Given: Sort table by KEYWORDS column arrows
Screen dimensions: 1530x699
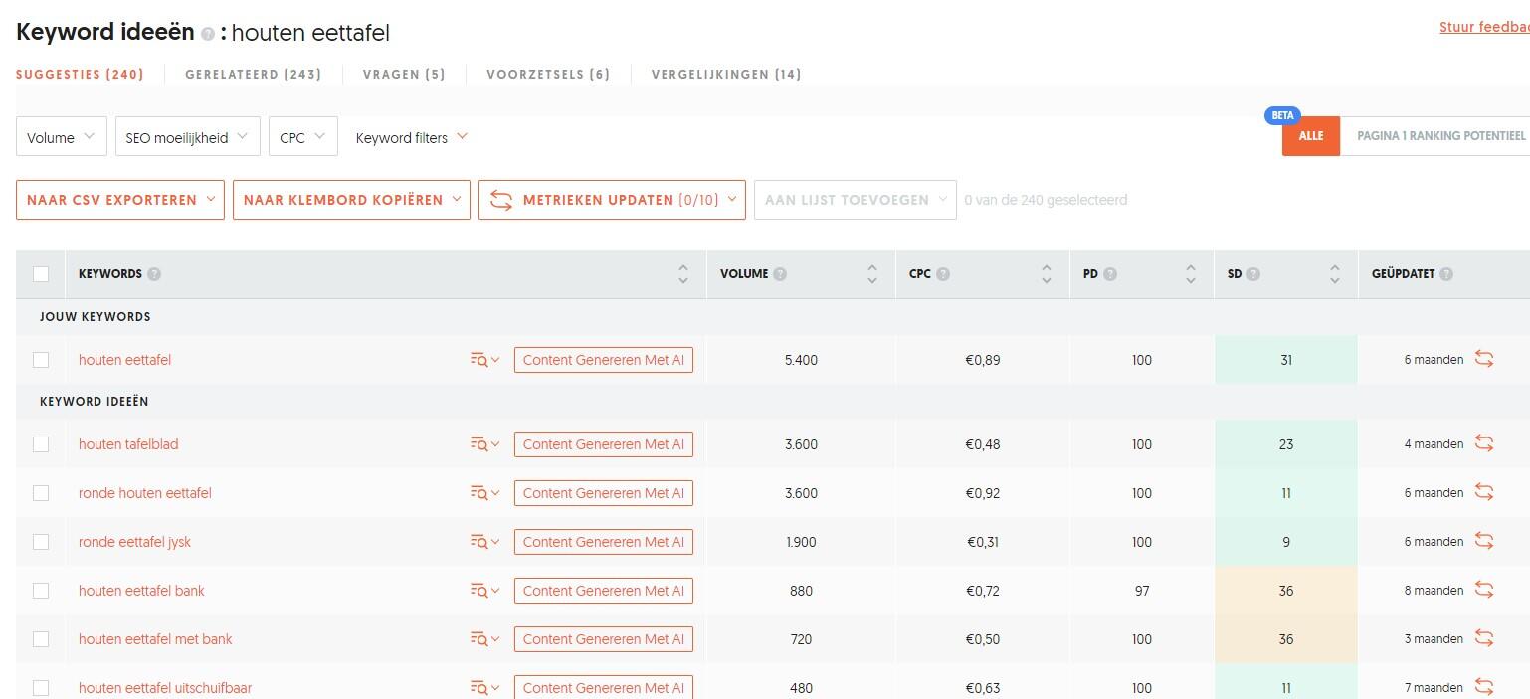Looking at the screenshot, I should pos(683,274).
